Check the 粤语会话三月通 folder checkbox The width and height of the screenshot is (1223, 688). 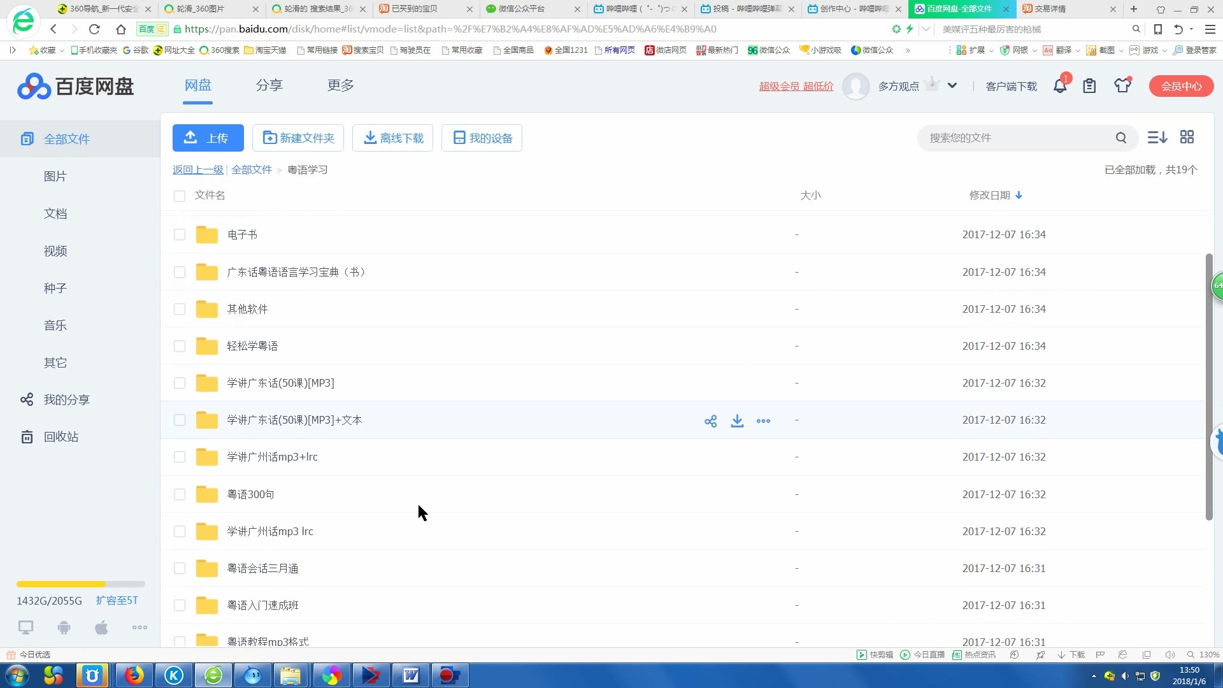click(180, 569)
